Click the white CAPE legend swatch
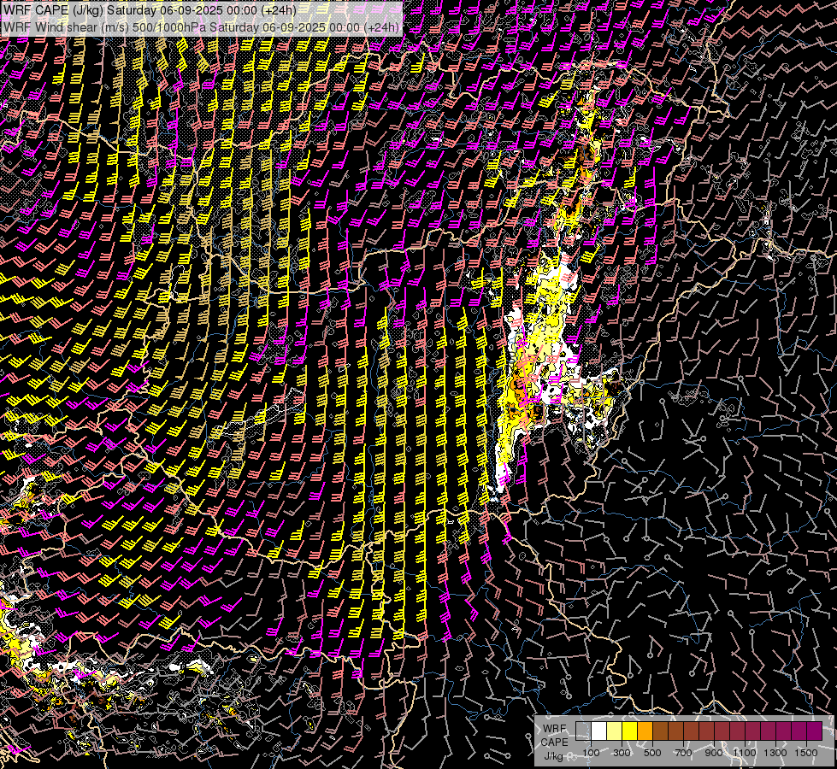This screenshot has width=837, height=769. tap(599, 731)
